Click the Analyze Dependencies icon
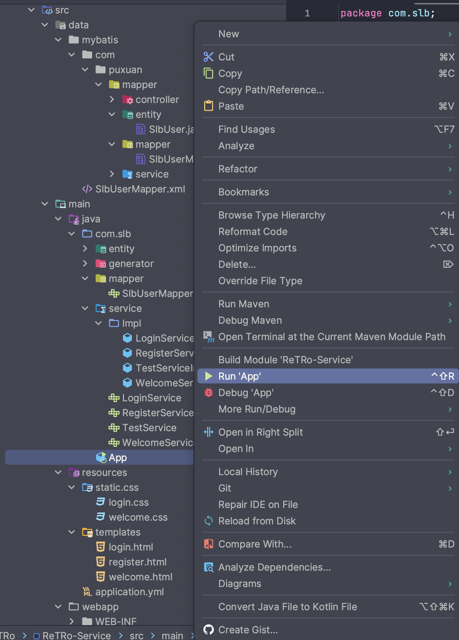Image resolution: width=459 pixels, height=640 pixels. point(209,567)
